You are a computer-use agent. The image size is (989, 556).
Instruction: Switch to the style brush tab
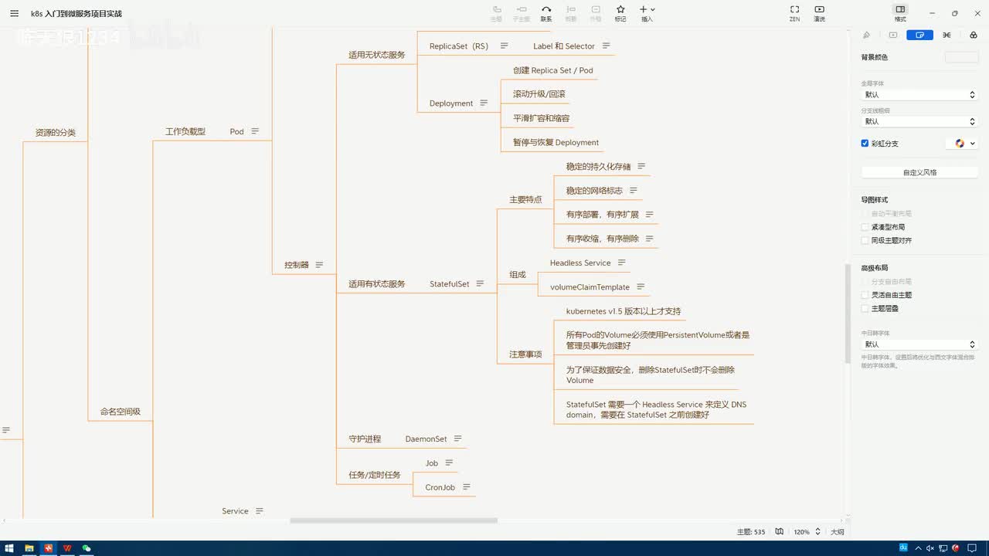click(866, 35)
